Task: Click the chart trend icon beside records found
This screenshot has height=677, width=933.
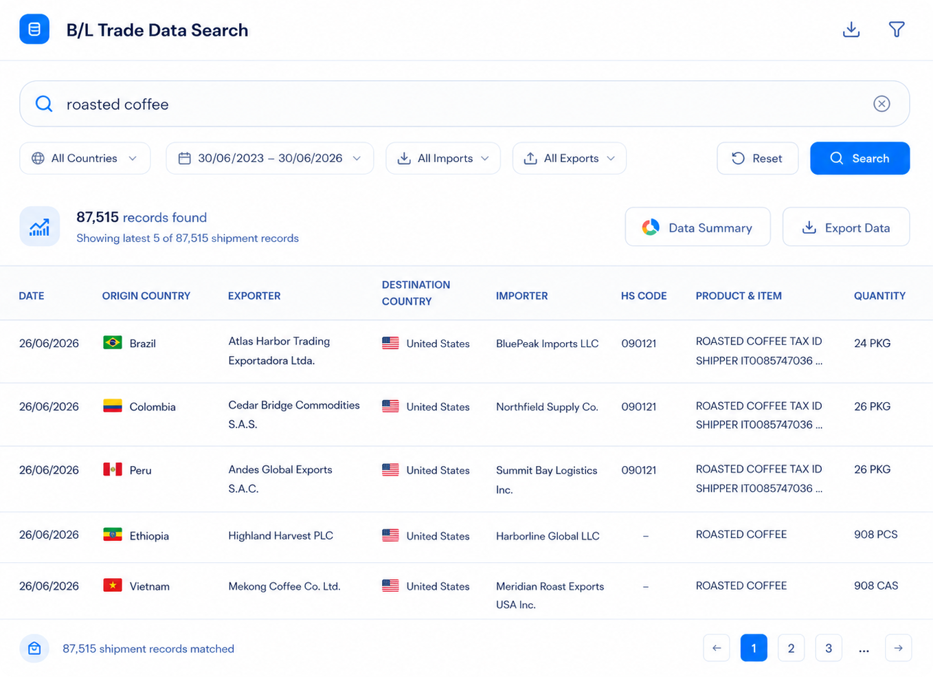Action: [x=40, y=226]
